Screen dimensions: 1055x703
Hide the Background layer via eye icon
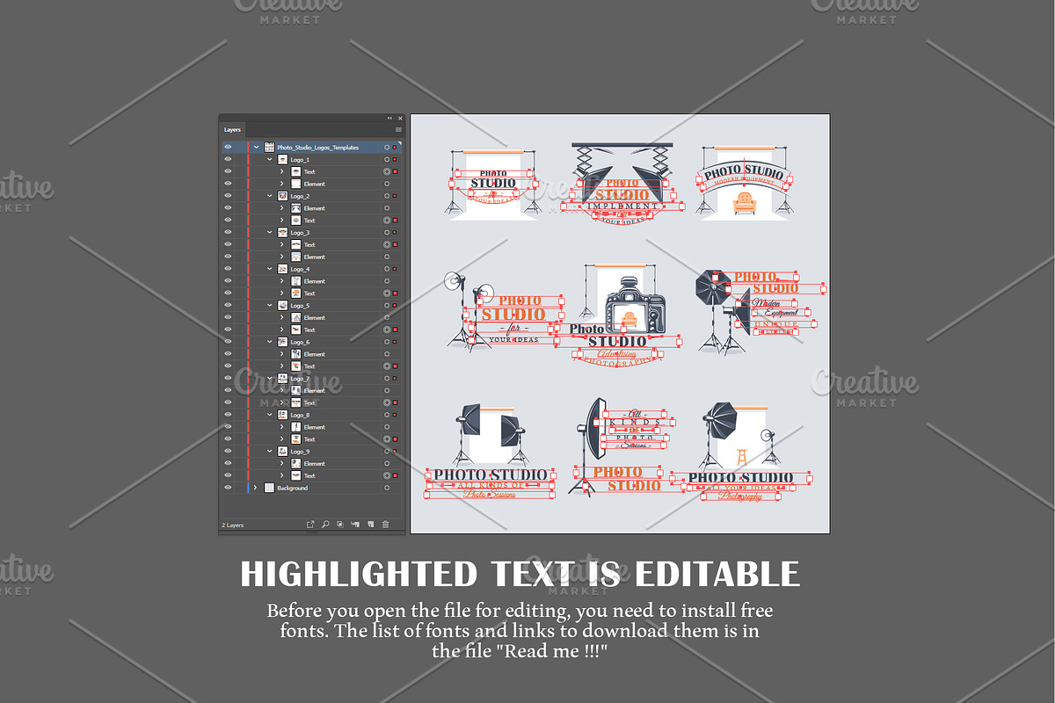coord(228,488)
